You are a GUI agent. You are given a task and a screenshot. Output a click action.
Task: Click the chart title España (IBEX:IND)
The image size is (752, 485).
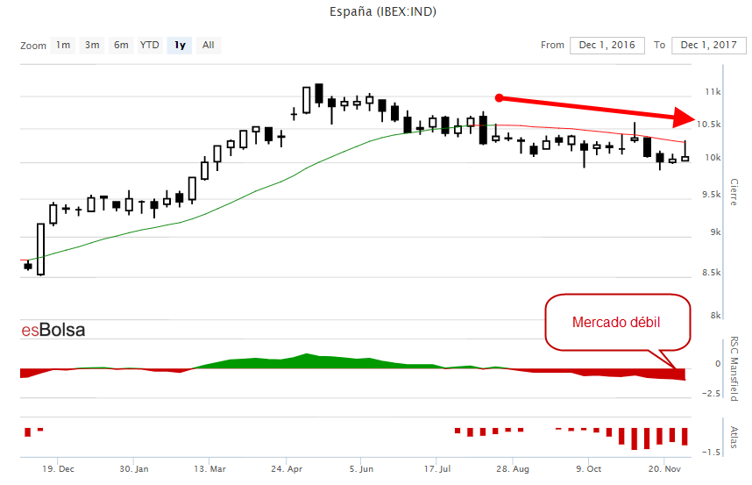[x=383, y=11]
